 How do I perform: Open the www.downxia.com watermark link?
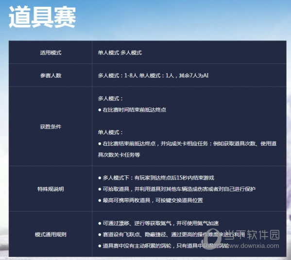click(x=254, y=246)
